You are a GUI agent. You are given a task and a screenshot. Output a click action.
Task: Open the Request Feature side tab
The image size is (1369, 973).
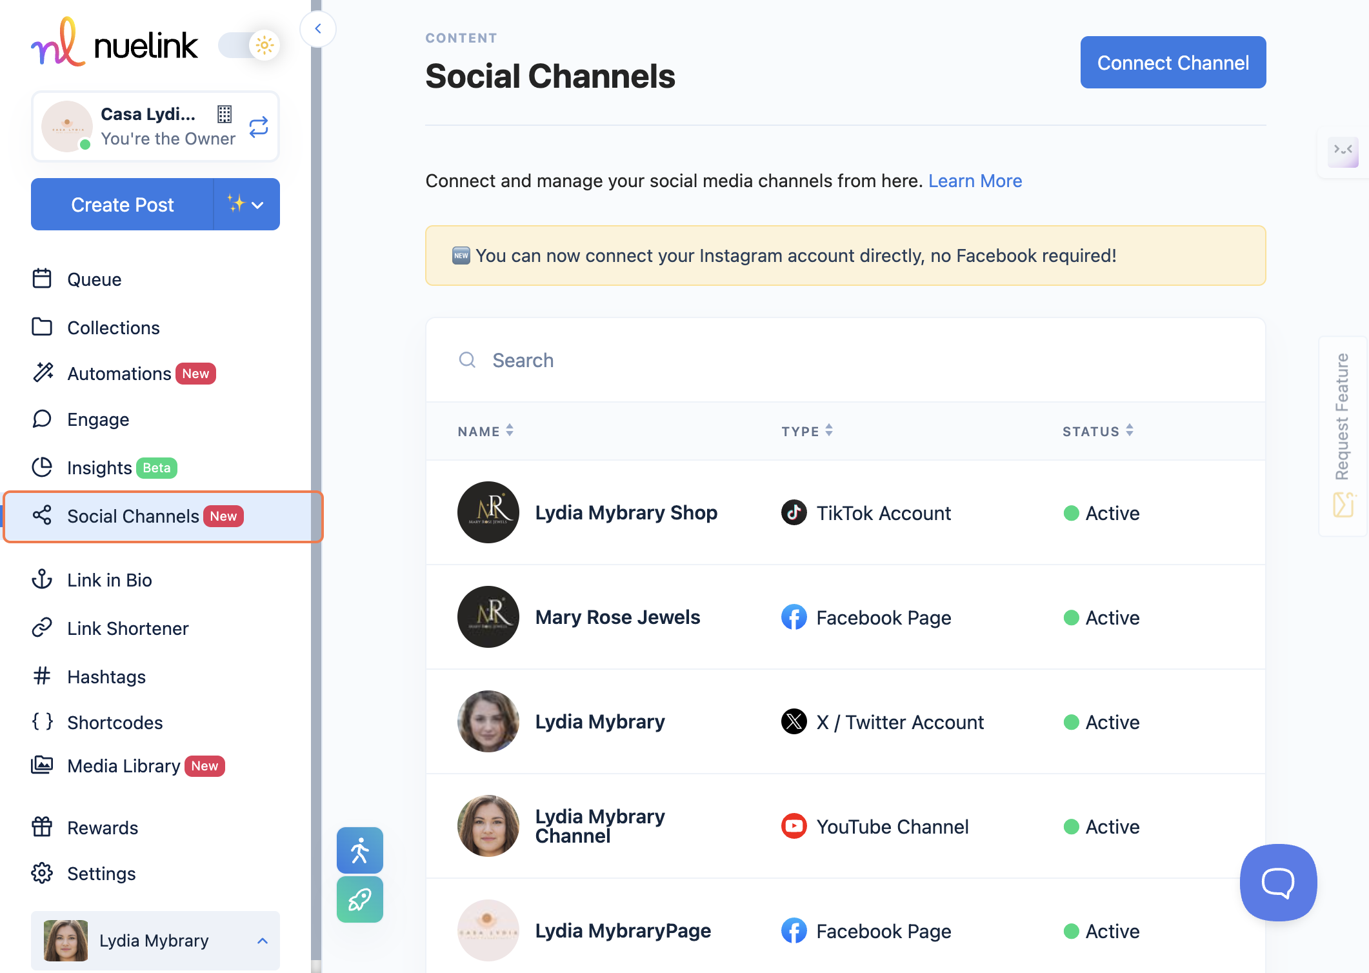(1344, 436)
